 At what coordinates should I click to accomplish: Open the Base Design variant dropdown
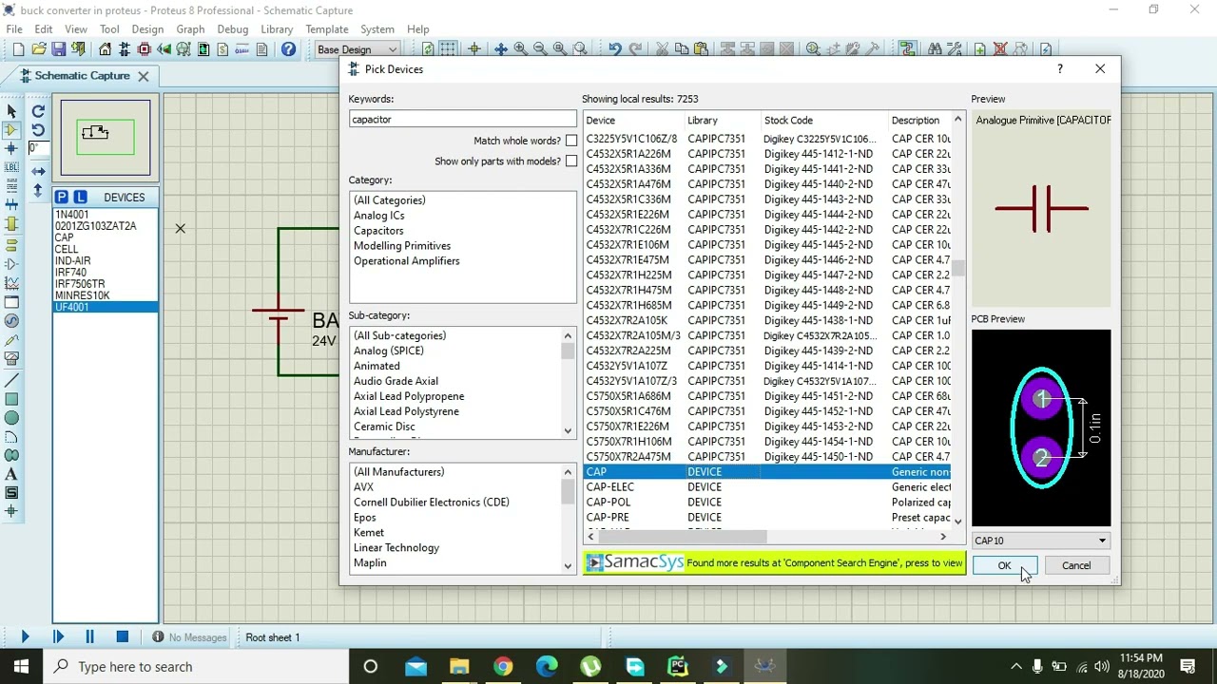[357, 49]
